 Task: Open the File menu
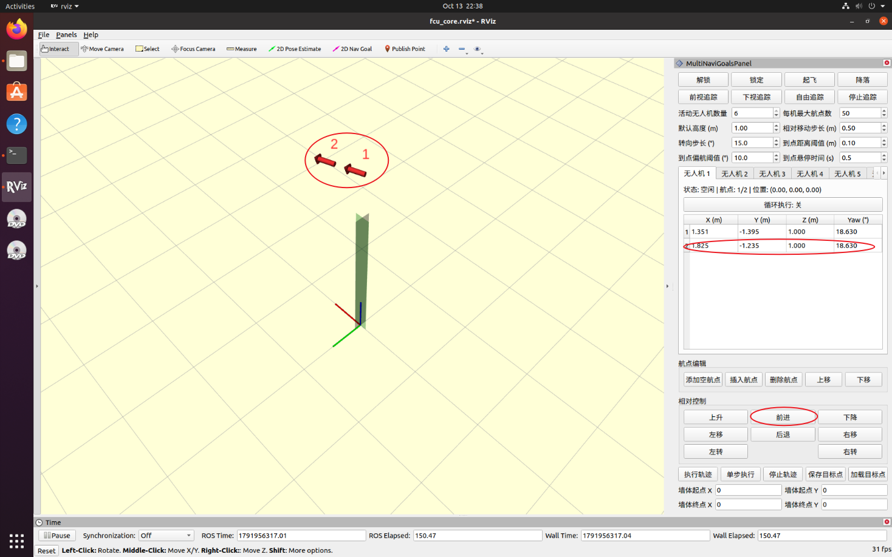tap(44, 35)
